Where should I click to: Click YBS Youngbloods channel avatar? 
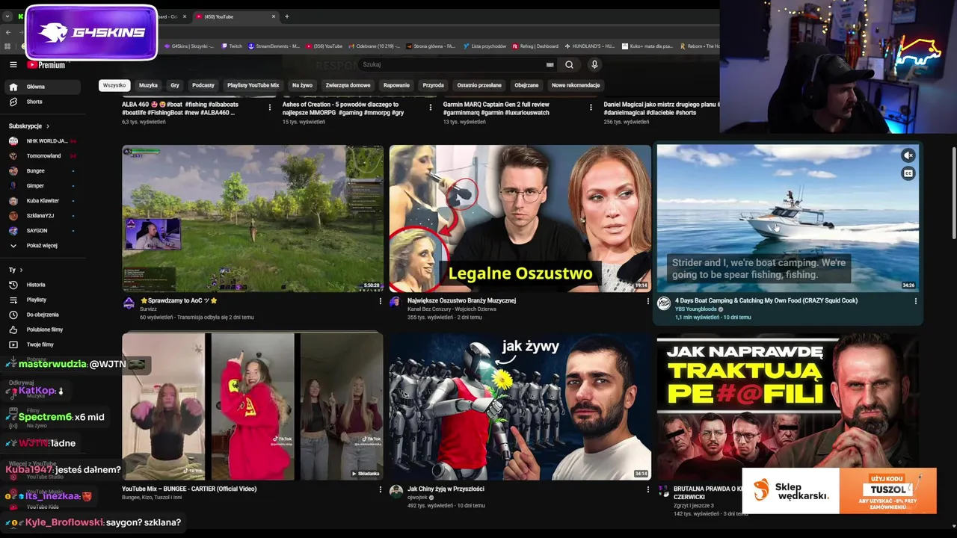click(664, 303)
